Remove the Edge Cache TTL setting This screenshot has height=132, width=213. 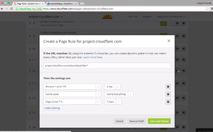coord(168,102)
